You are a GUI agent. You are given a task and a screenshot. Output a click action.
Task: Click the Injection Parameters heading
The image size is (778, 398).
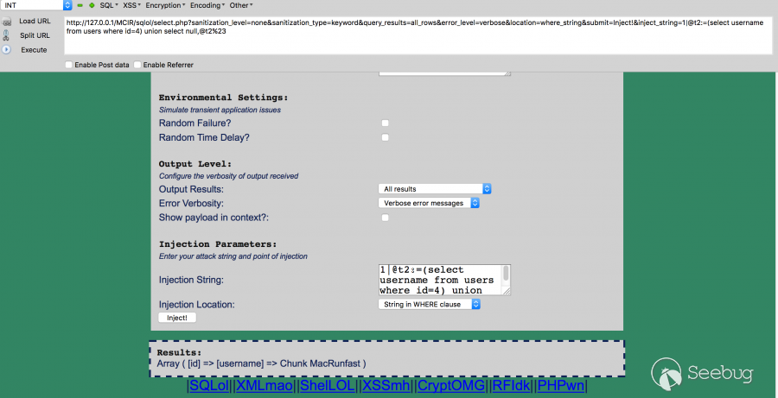[x=218, y=244]
